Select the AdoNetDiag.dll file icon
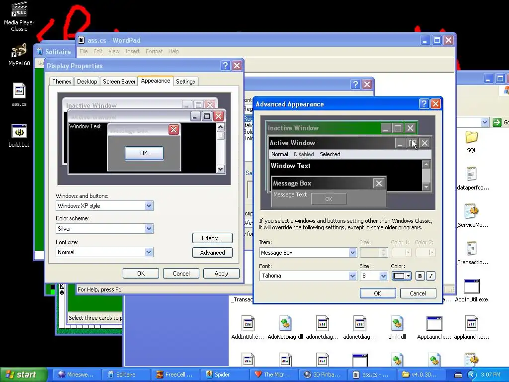509x382 pixels. (x=285, y=328)
